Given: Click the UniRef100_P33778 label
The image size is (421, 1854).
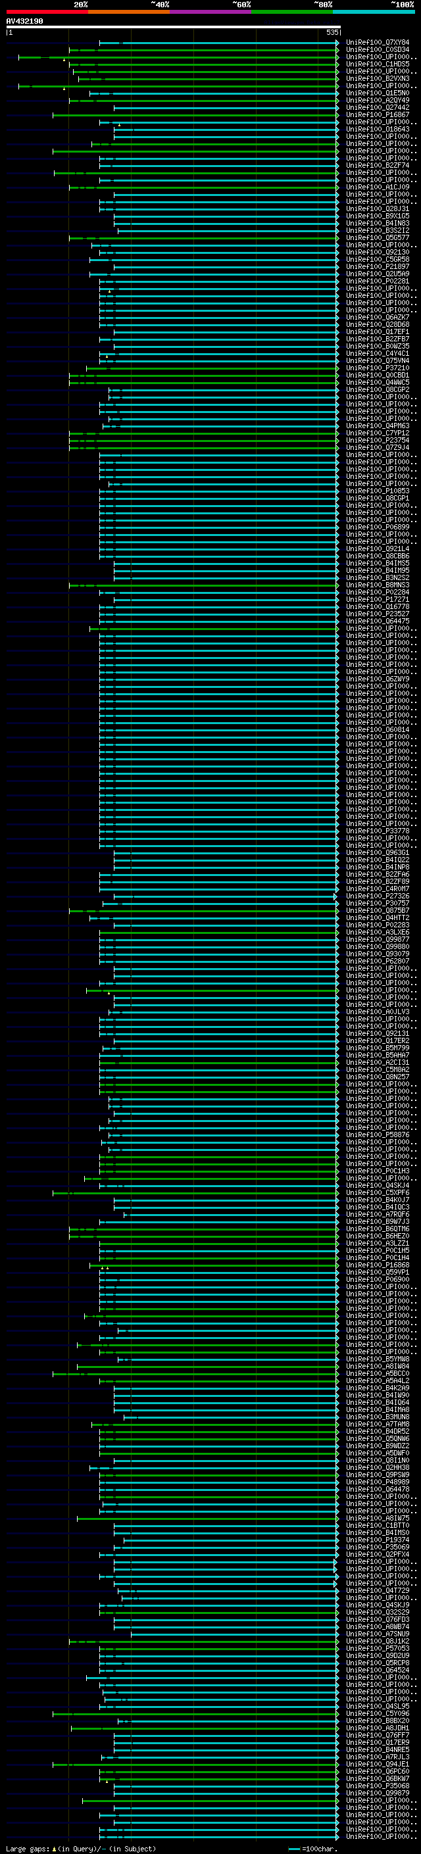Looking at the screenshot, I should (378, 831).
